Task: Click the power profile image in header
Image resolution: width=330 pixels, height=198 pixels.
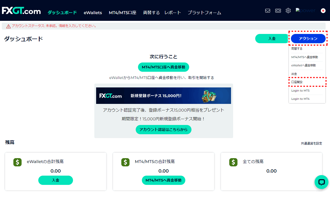Action: click(306, 11)
